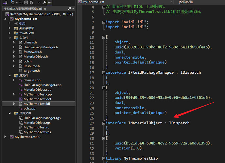Open Properties wrench icon
The image size is (225, 163).
[x=44, y=2]
